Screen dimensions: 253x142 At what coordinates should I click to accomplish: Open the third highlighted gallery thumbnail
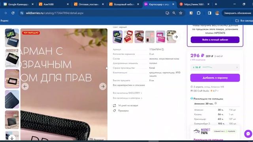click(x=12, y=79)
